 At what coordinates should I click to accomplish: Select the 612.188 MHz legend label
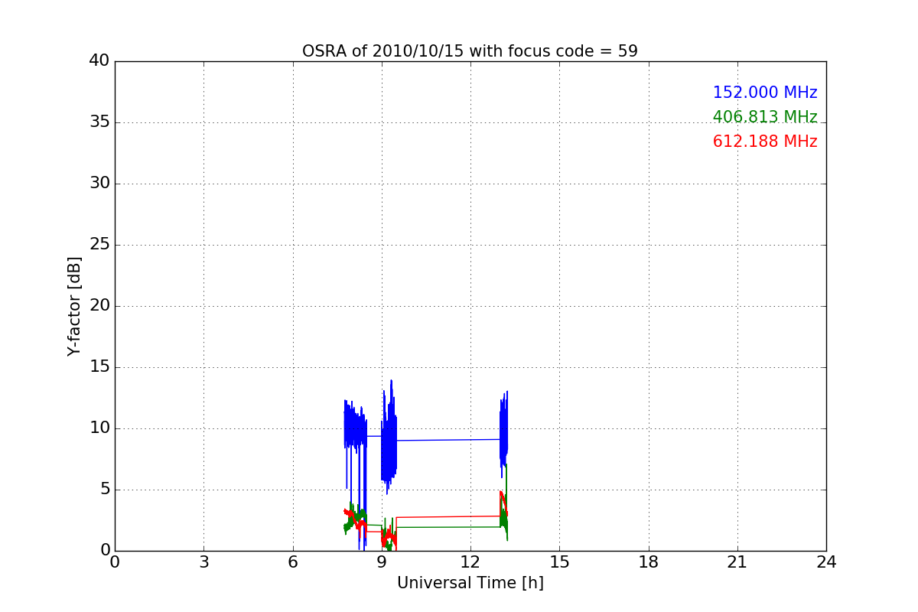[x=765, y=142]
